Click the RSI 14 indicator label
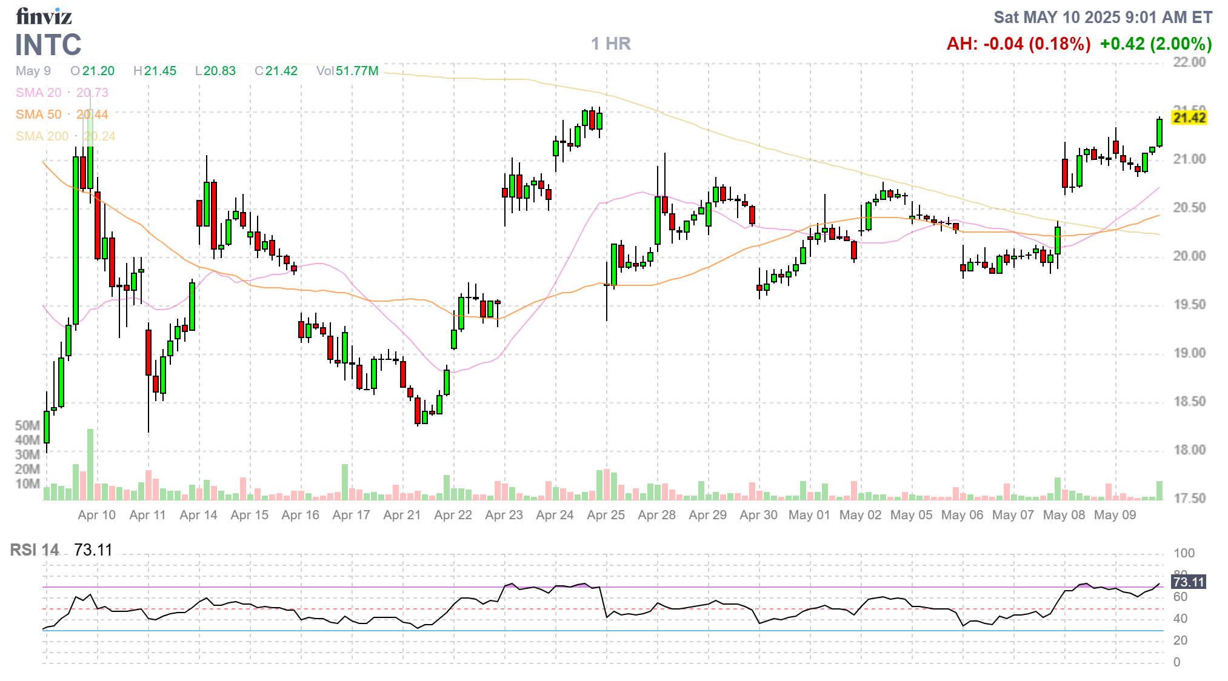Screen dimensions: 1228x681 pos(35,550)
